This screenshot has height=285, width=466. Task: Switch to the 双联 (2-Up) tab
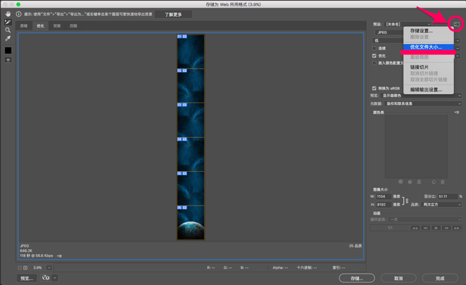pyautogui.click(x=57, y=26)
